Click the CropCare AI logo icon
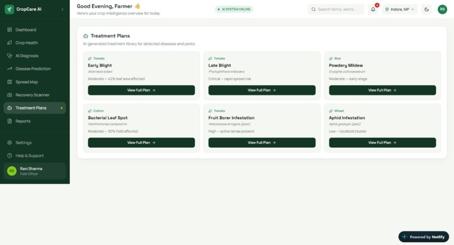 (9, 9)
